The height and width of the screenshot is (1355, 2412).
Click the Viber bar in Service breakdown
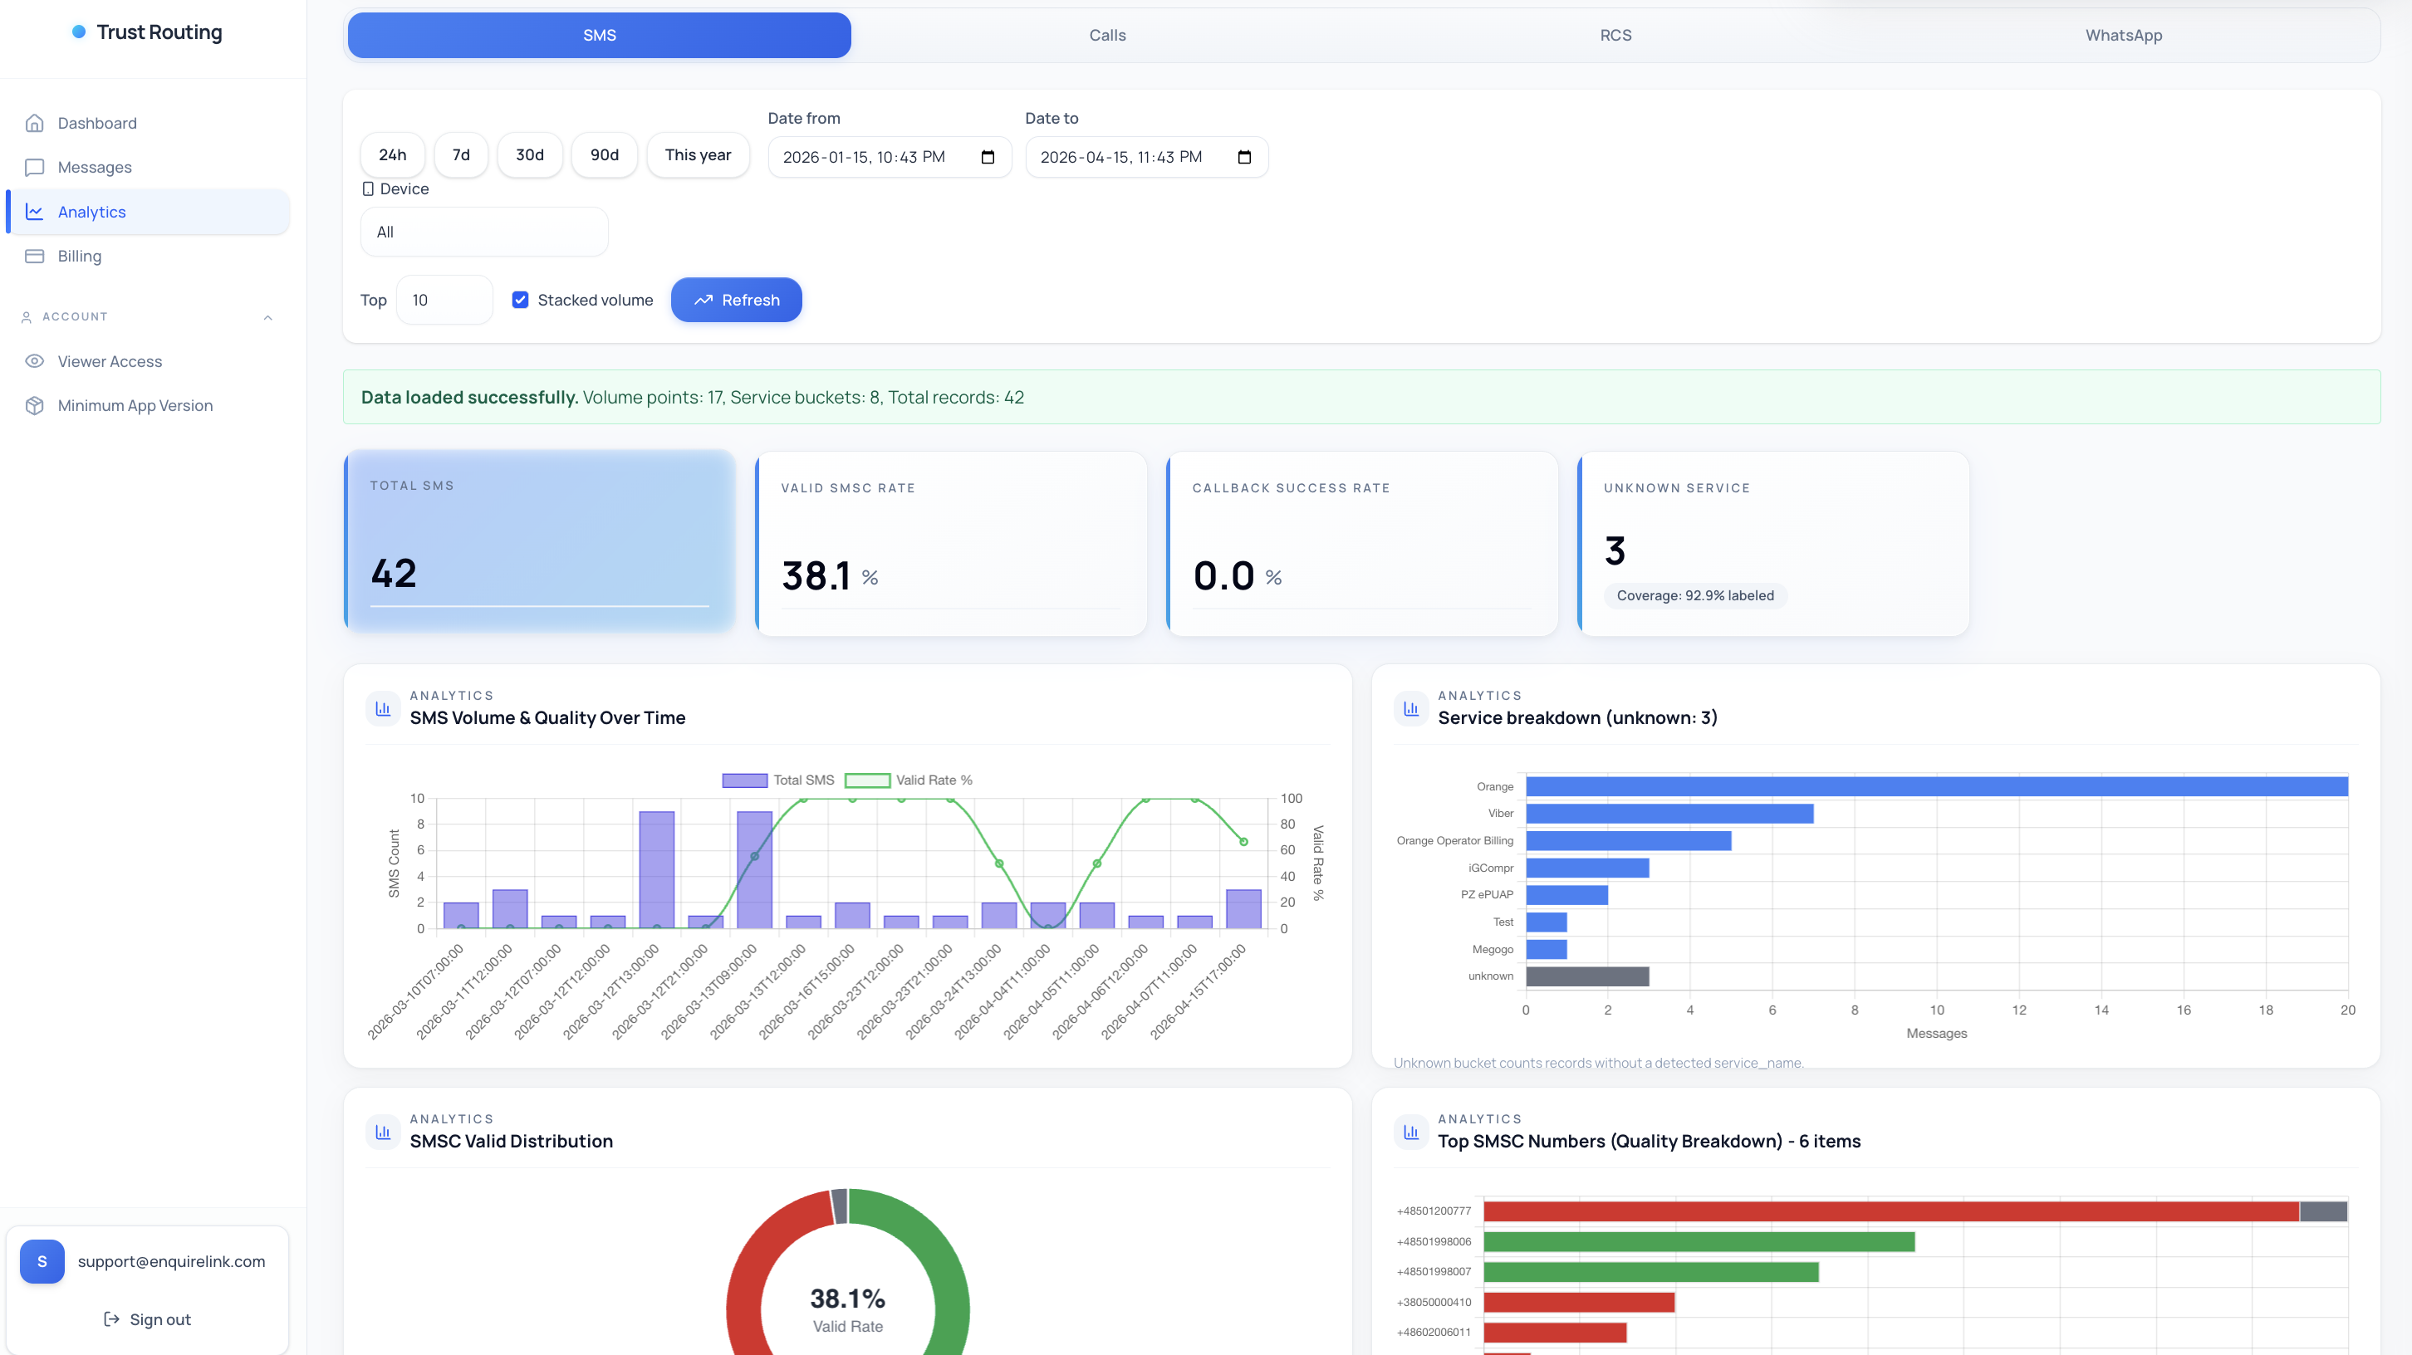1670,814
